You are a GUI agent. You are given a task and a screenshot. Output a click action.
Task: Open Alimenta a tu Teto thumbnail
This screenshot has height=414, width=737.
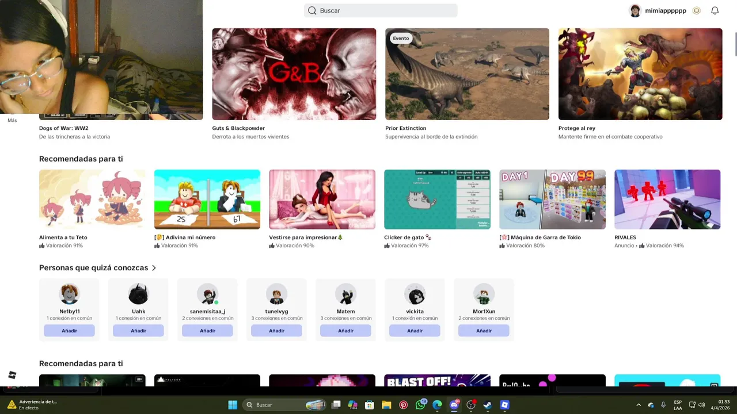pyautogui.click(x=92, y=200)
